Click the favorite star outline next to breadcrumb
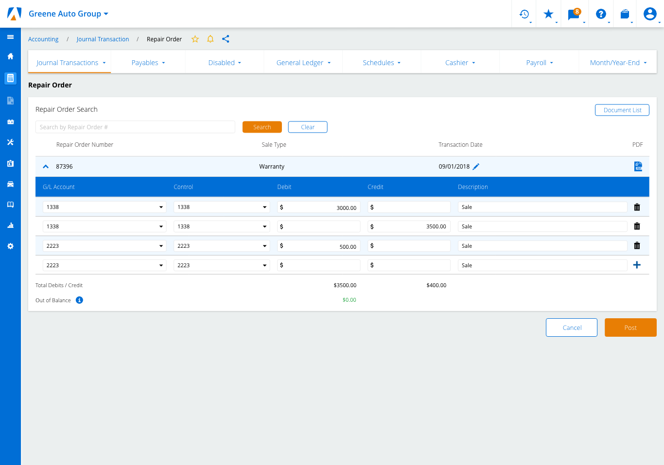 [195, 39]
